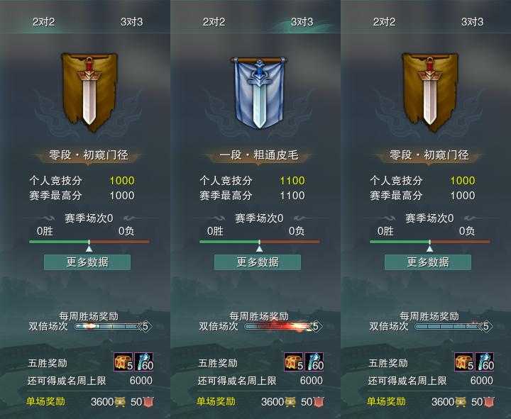Select blue gem reward icon in left panel

tap(143, 362)
